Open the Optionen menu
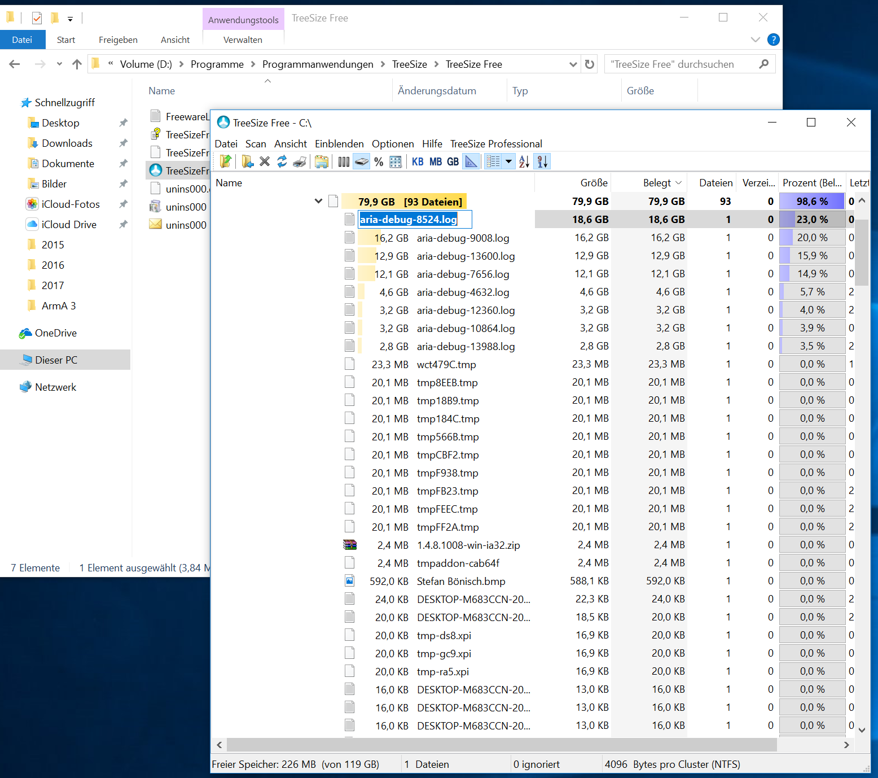Image resolution: width=878 pixels, height=778 pixels. [393, 144]
